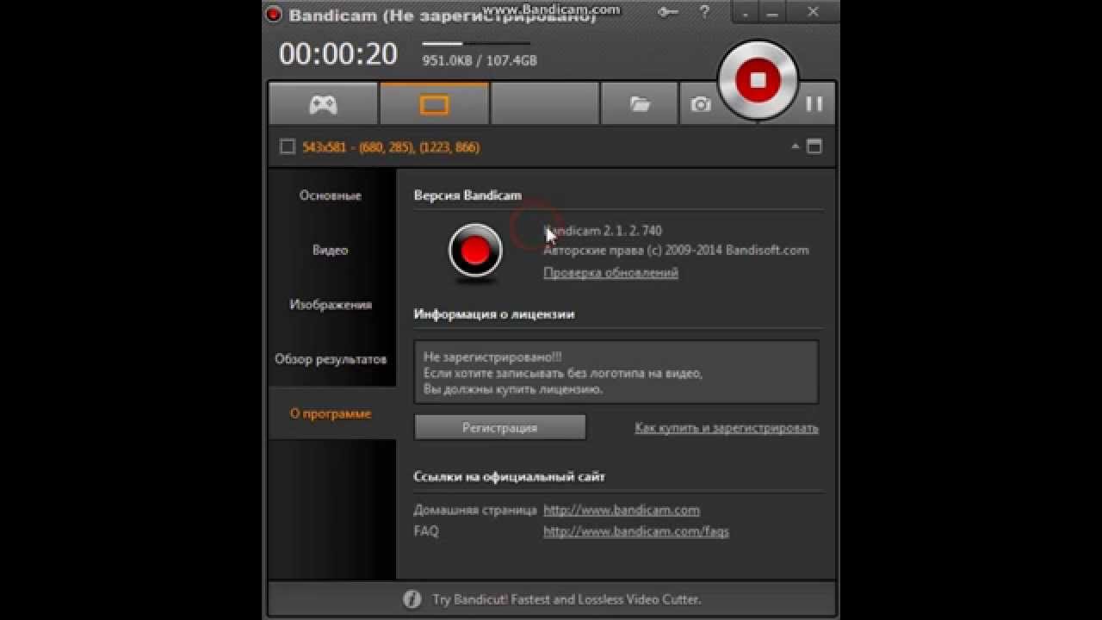Open the Основные settings tab
This screenshot has width=1102, height=620.
click(x=331, y=195)
